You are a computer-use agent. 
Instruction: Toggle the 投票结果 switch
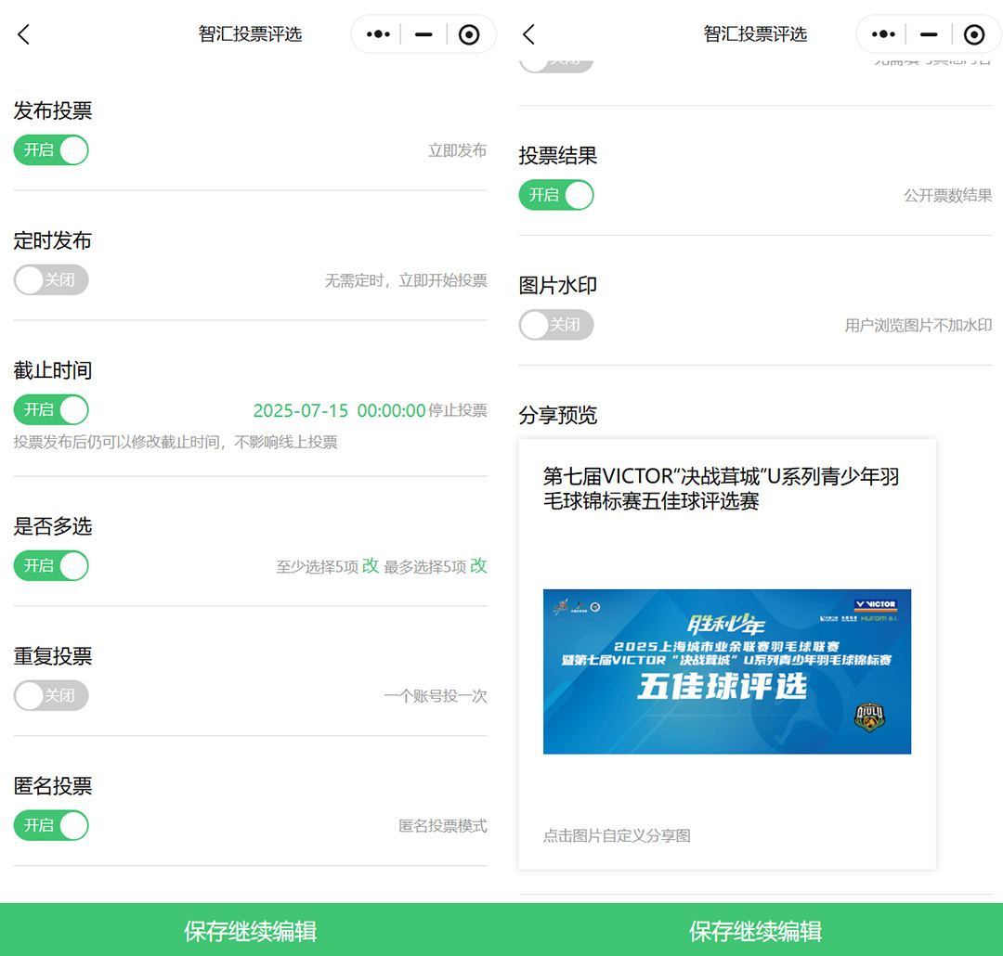click(x=556, y=194)
